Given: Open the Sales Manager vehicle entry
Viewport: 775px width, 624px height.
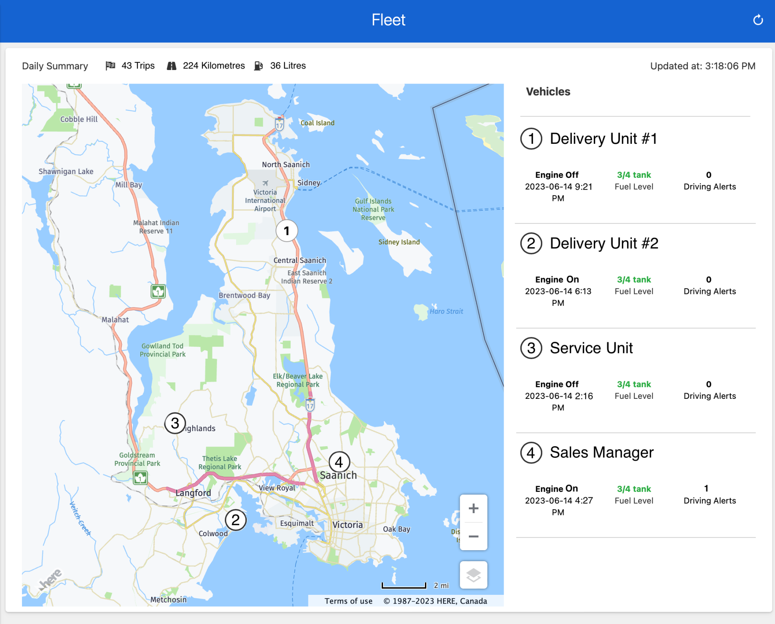Looking at the screenshot, I should pyautogui.click(x=636, y=485).
